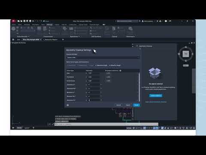Open the AutoCAD application menu logo
Screen dimensions: 206x155
(14, 21)
